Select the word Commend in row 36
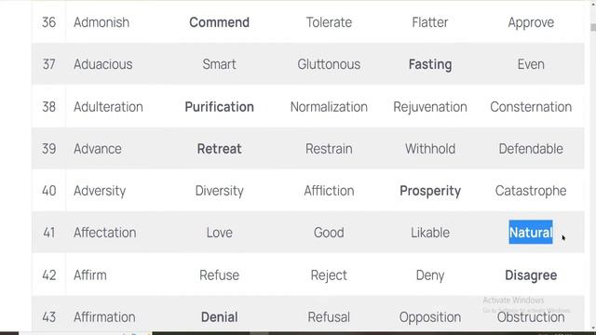596x335 pixels. click(x=220, y=22)
